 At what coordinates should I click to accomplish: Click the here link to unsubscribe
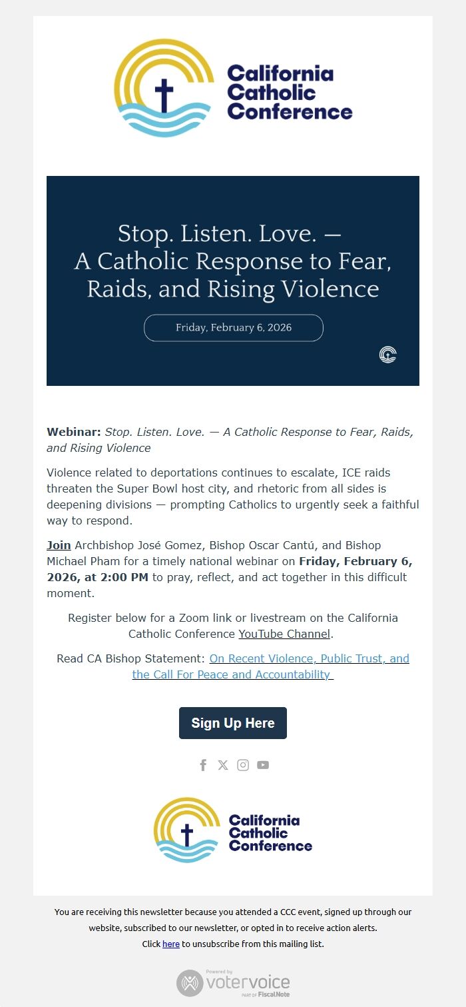click(170, 944)
